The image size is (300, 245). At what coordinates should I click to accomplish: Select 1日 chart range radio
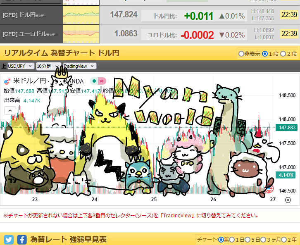pyautogui.click(x=232, y=240)
